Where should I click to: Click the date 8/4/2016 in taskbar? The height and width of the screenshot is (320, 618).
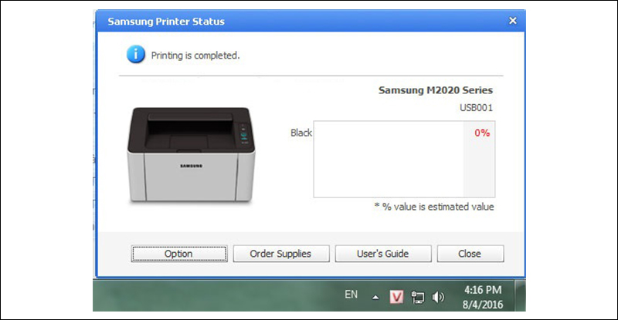[483, 305]
